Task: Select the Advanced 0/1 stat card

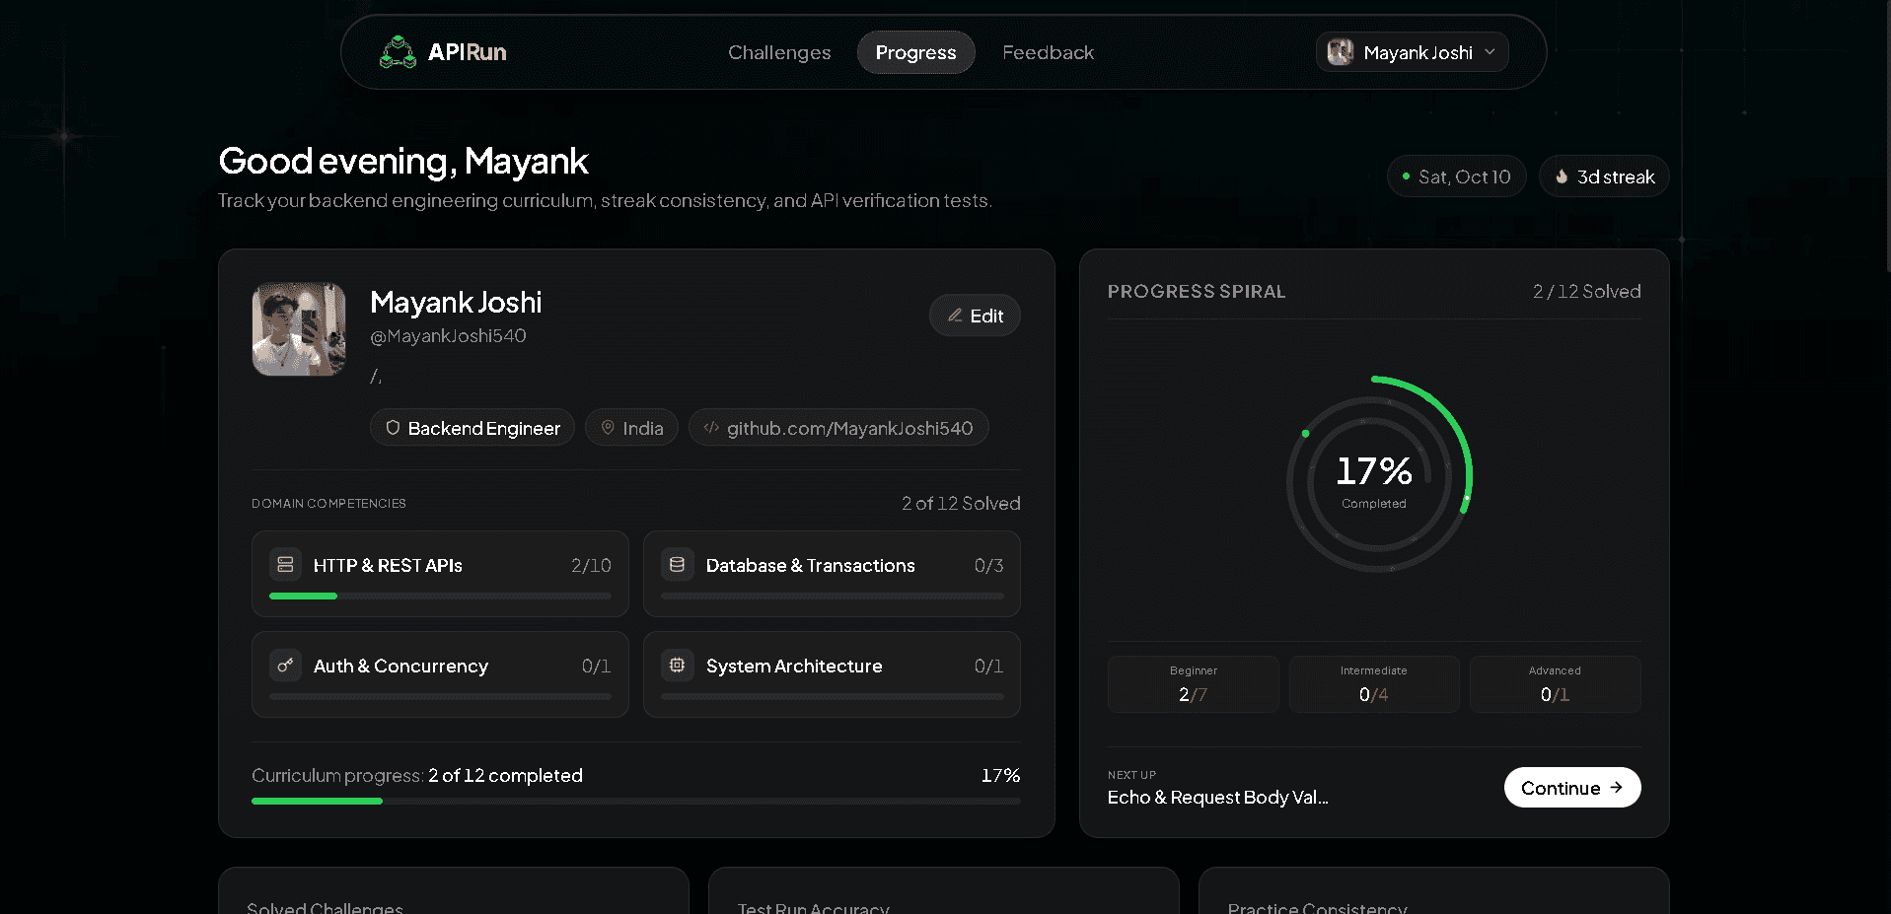Action: point(1555,683)
